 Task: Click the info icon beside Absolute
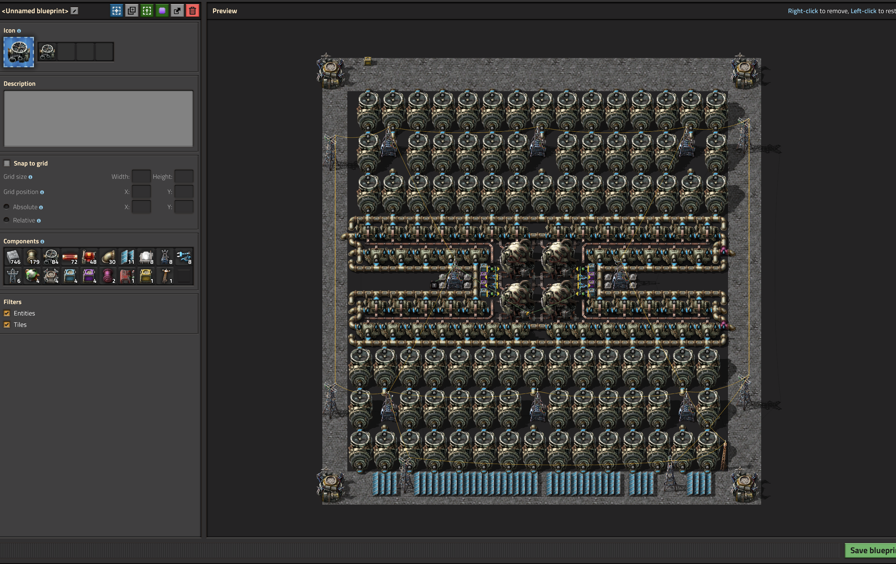coord(41,207)
